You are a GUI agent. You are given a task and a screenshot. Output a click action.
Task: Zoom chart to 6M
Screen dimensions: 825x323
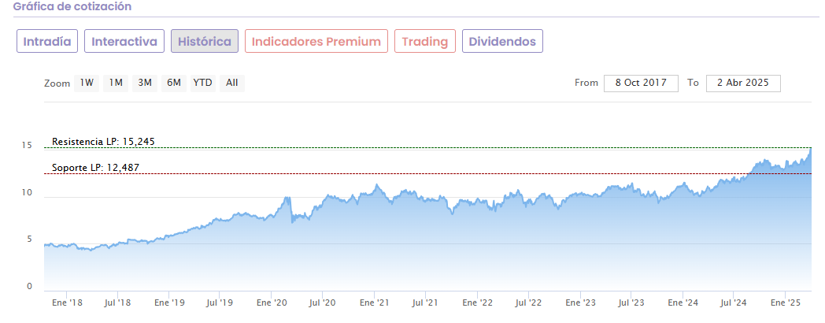coord(173,83)
